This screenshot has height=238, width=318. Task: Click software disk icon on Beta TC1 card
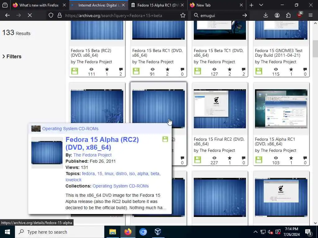click(x=198, y=71)
